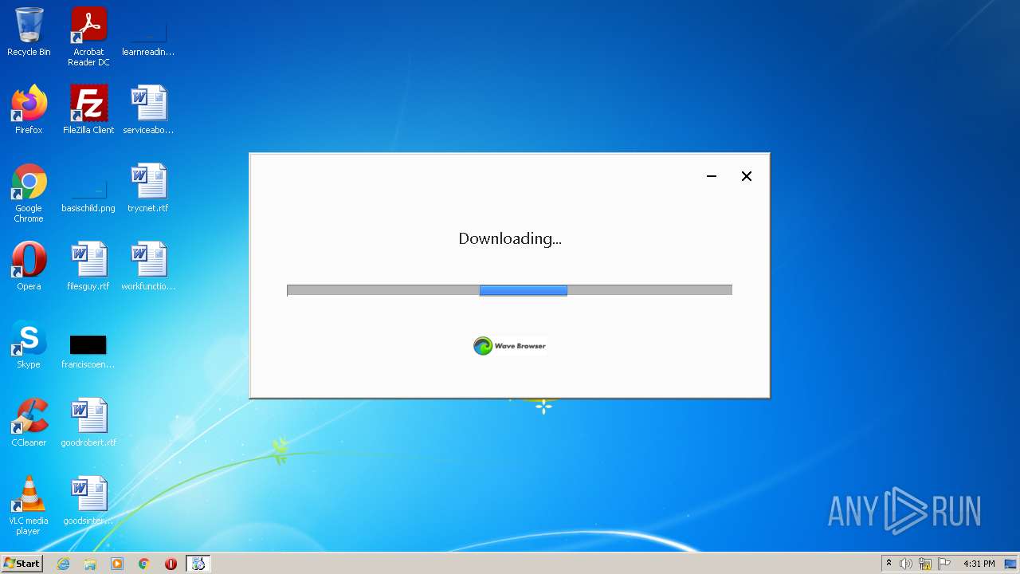Screen dimensions: 1020x574
Task: Select trycnet.rtf document icon
Action: click(x=148, y=188)
